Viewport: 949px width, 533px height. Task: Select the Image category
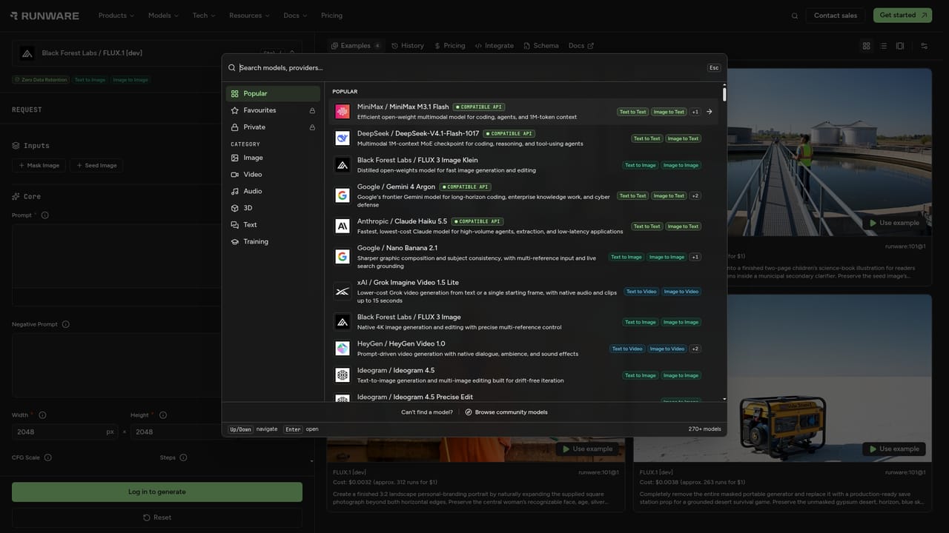point(273,158)
